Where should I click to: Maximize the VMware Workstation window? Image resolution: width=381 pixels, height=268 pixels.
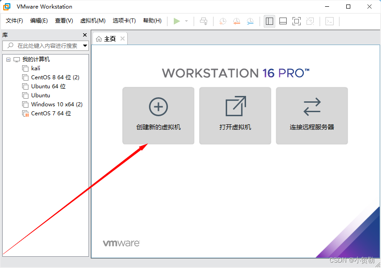click(x=348, y=7)
